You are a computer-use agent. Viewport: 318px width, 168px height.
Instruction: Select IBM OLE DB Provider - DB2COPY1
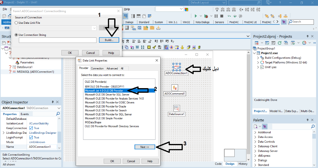104,87
